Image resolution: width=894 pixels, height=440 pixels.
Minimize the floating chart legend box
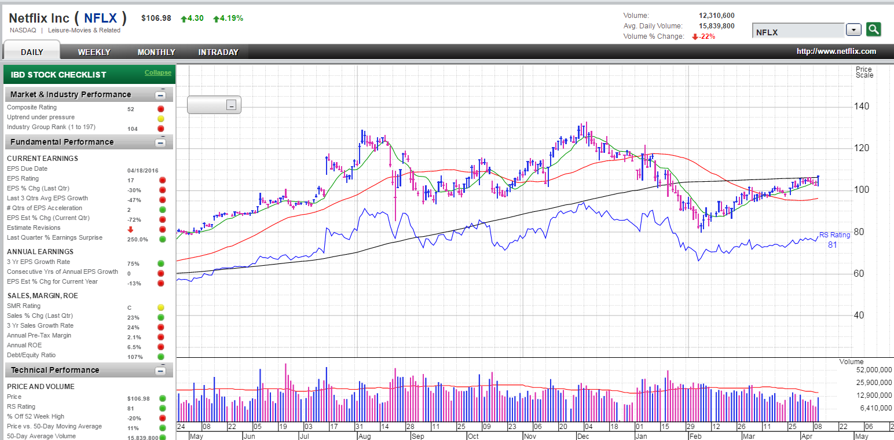(x=231, y=105)
